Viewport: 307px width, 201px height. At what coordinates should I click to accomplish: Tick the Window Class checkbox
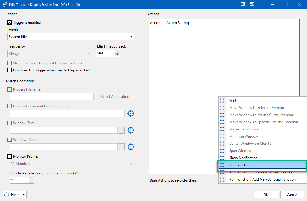(x=9, y=140)
